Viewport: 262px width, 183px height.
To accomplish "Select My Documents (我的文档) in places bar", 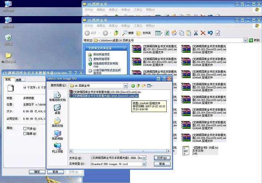I will (x=57, y=122).
